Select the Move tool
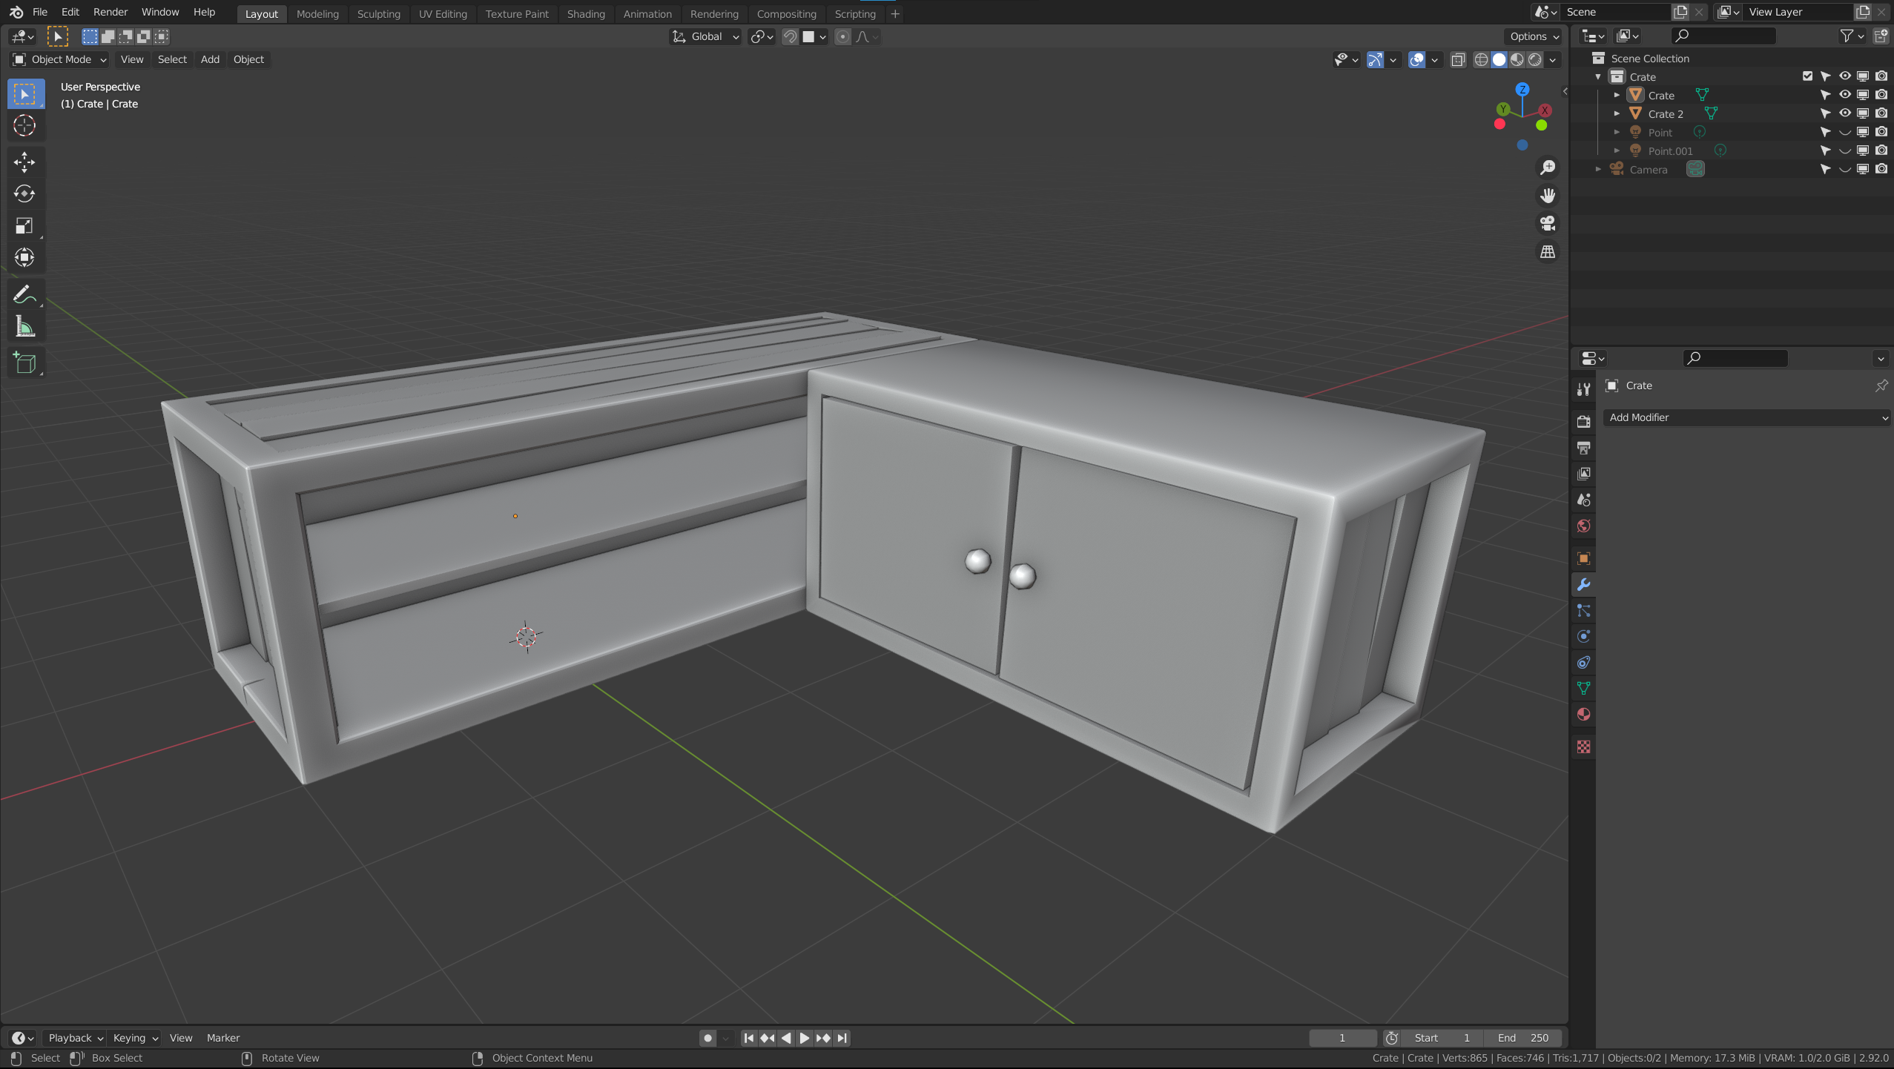The width and height of the screenshot is (1894, 1069). point(24,162)
